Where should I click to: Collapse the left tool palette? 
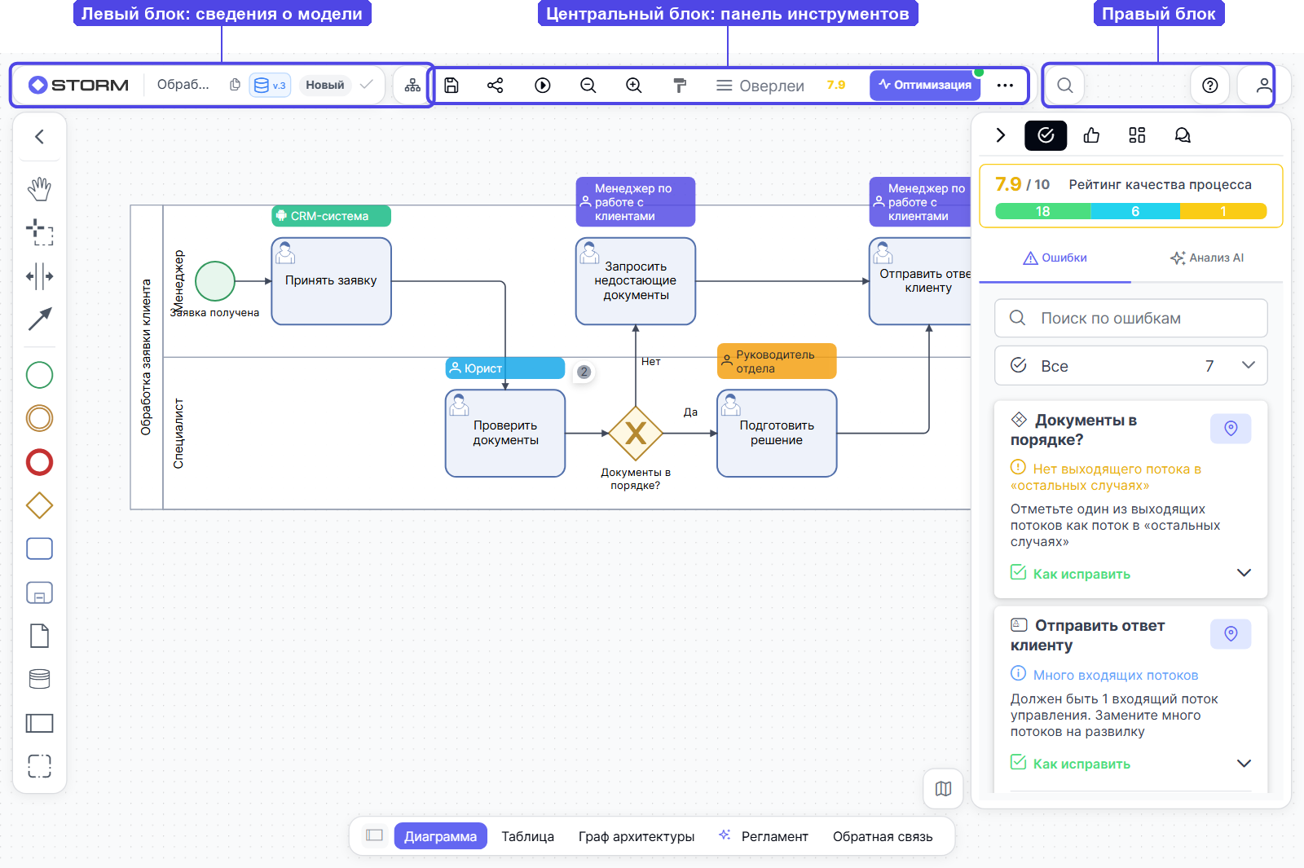pyautogui.click(x=39, y=137)
